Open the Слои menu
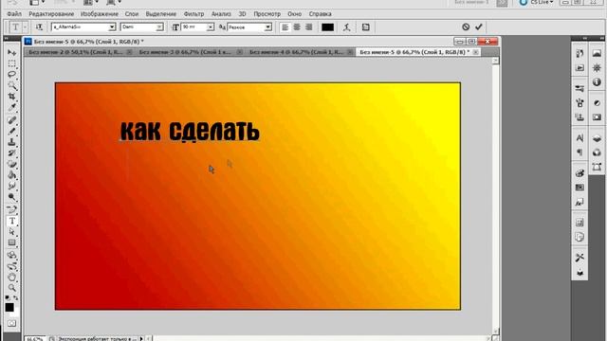 (x=132, y=14)
